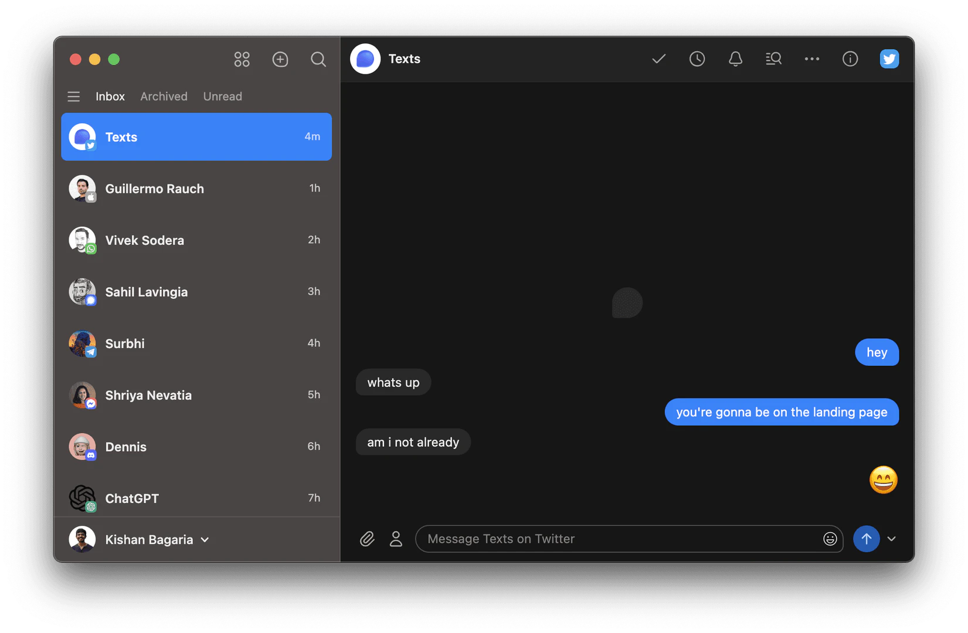View conversation info with the info icon
Image resolution: width=968 pixels, height=633 pixels.
(850, 59)
